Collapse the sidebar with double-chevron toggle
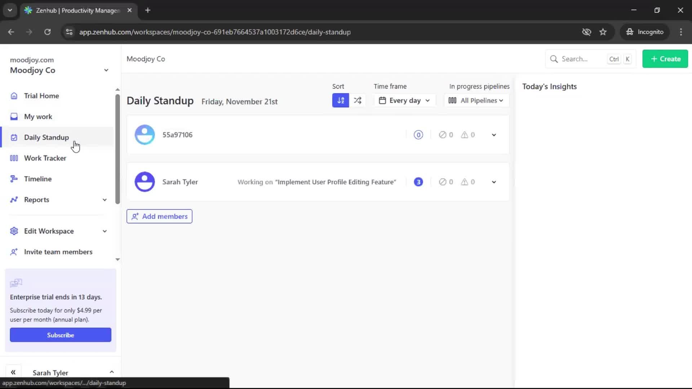This screenshot has width=692, height=389. (13, 372)
